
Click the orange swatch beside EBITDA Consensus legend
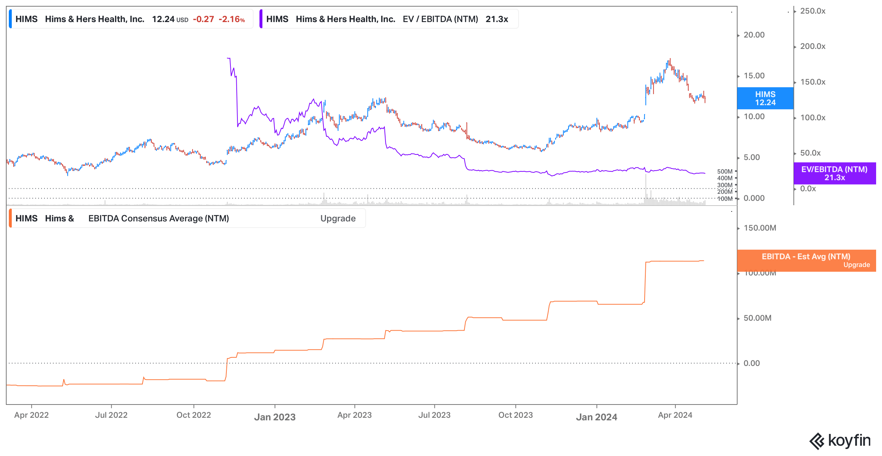10,218
